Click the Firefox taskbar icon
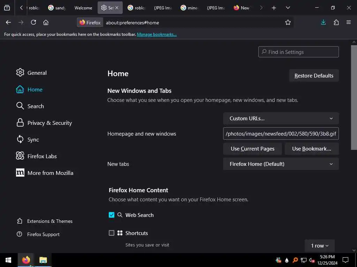 pos(26,260)
